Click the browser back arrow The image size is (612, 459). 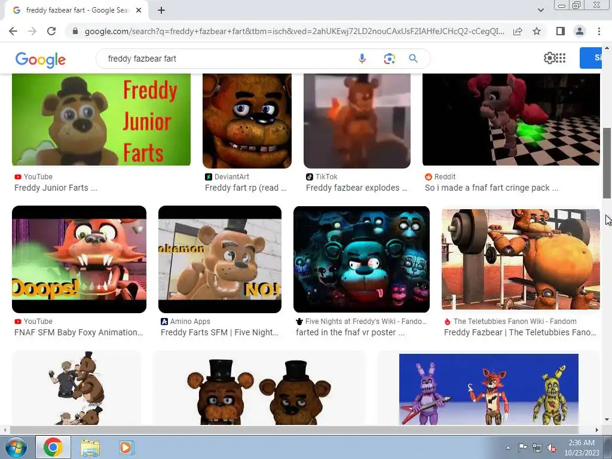click(x=13, y=31)
